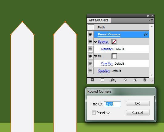164x132 pixels.
Task: Click fx icon on Round Corners row
Action: 146,34
